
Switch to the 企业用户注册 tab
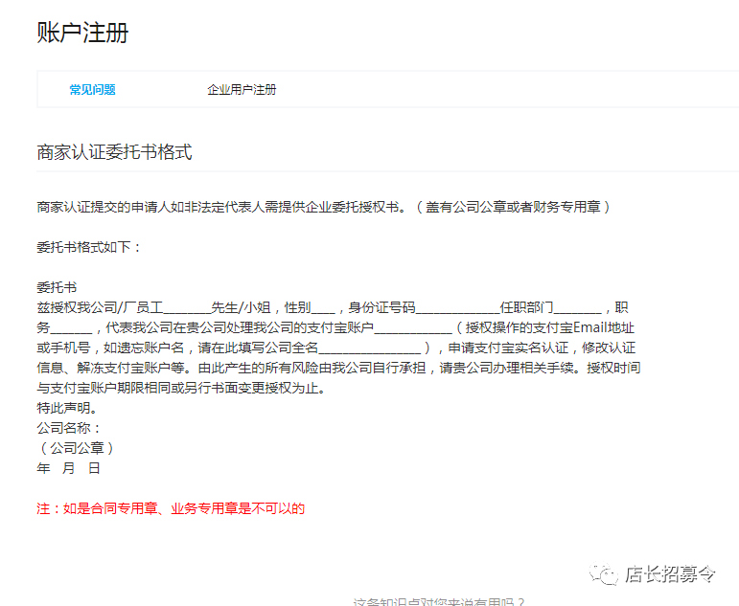242,89
